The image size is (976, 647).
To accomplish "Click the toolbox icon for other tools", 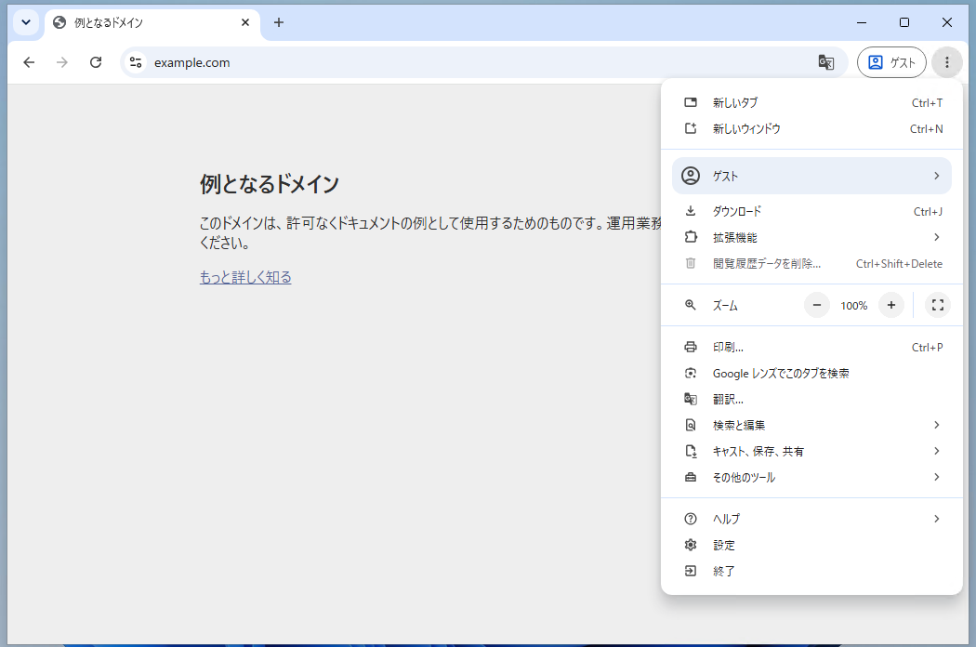I will [x=691, y=477].
